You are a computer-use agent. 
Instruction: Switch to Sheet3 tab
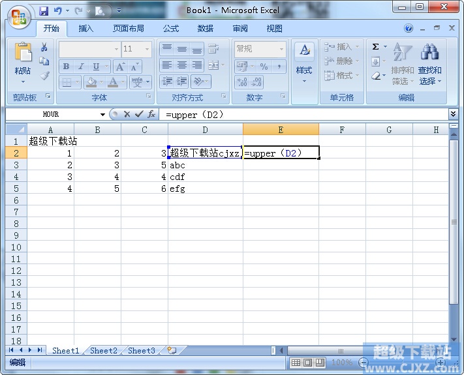142,350
